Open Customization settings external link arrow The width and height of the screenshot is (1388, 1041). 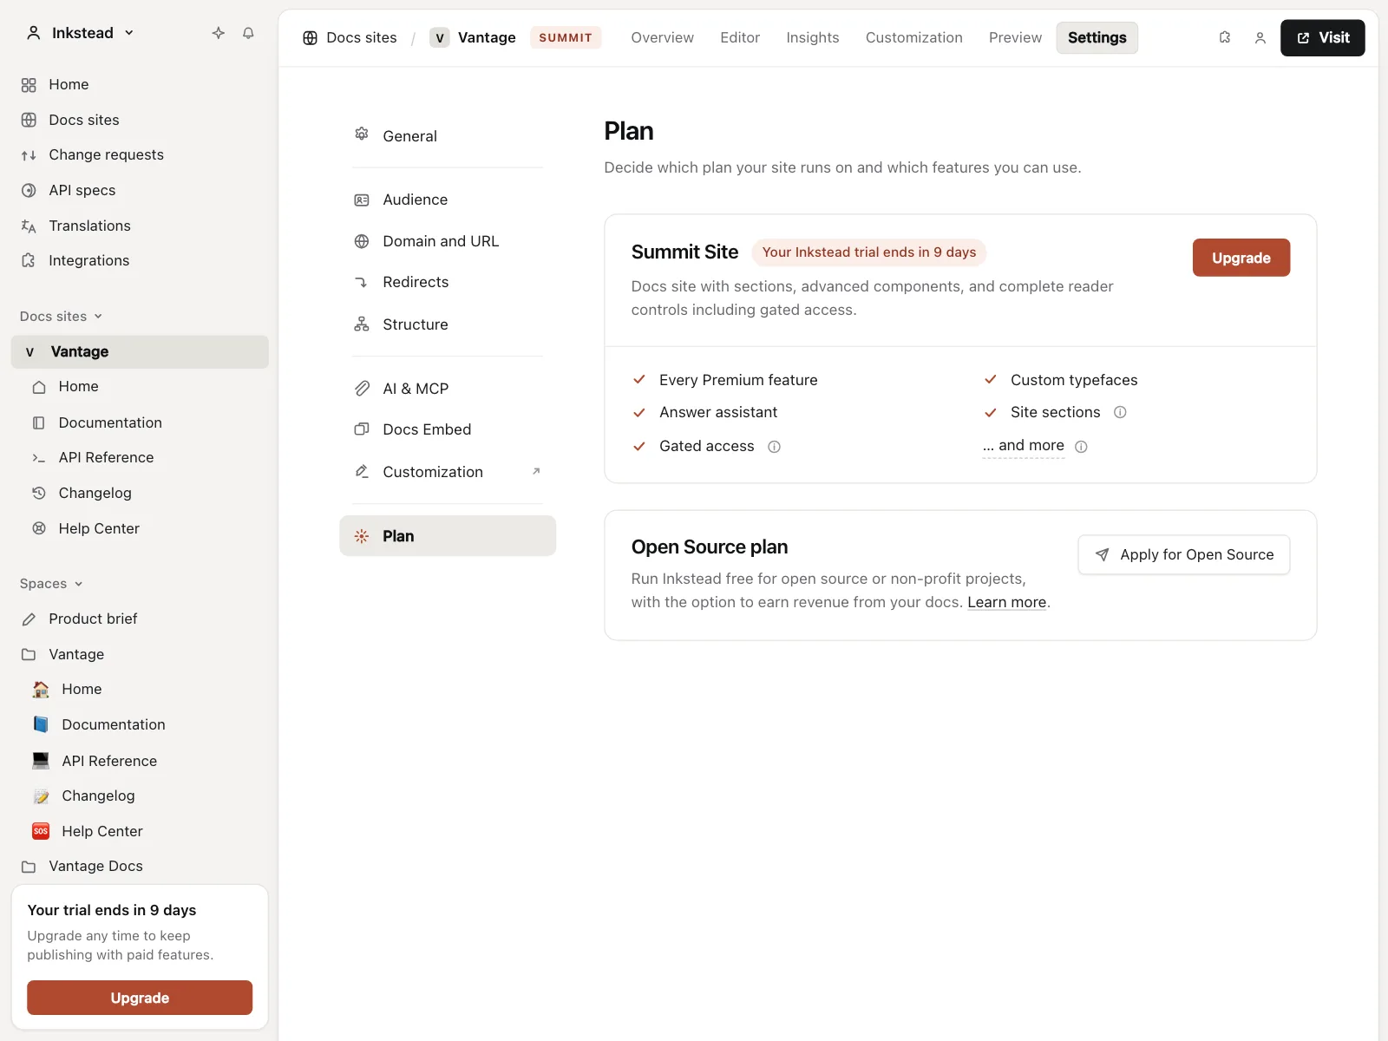[x=536, y=471]
